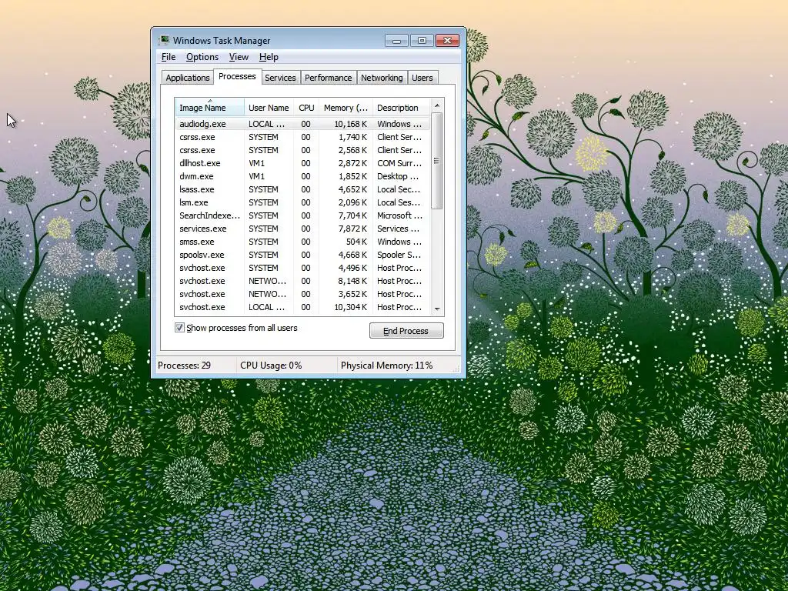Screen dimensions: 788x591
Task: Click the process list scrollbar thumb
Action: (437, 161)
